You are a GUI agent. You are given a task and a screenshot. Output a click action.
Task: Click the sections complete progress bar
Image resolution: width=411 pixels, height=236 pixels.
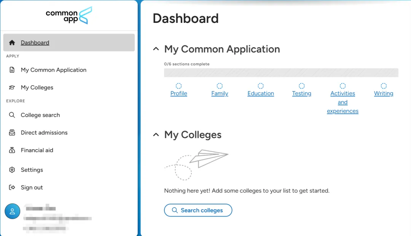[x=281, y=73]
